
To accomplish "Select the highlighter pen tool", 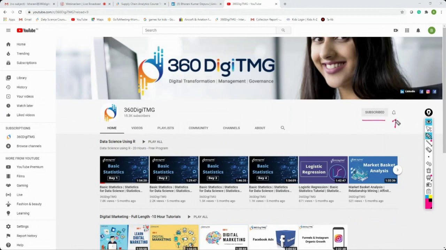I will pyautogui.click(x=429, y=136).
